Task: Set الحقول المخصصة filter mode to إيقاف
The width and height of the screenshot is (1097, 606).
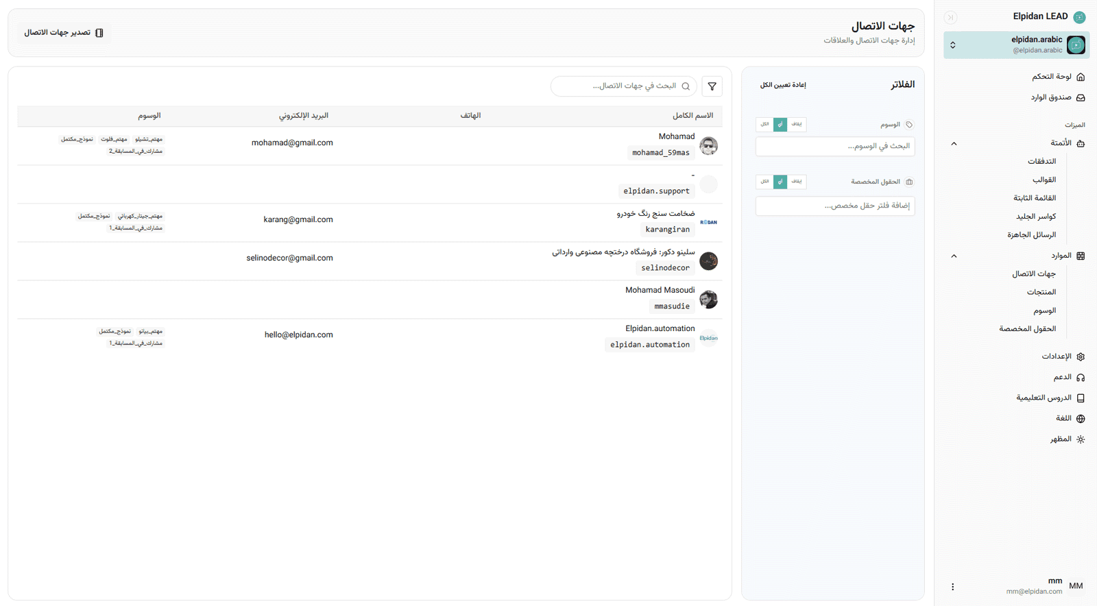Action: click(796, 182)
